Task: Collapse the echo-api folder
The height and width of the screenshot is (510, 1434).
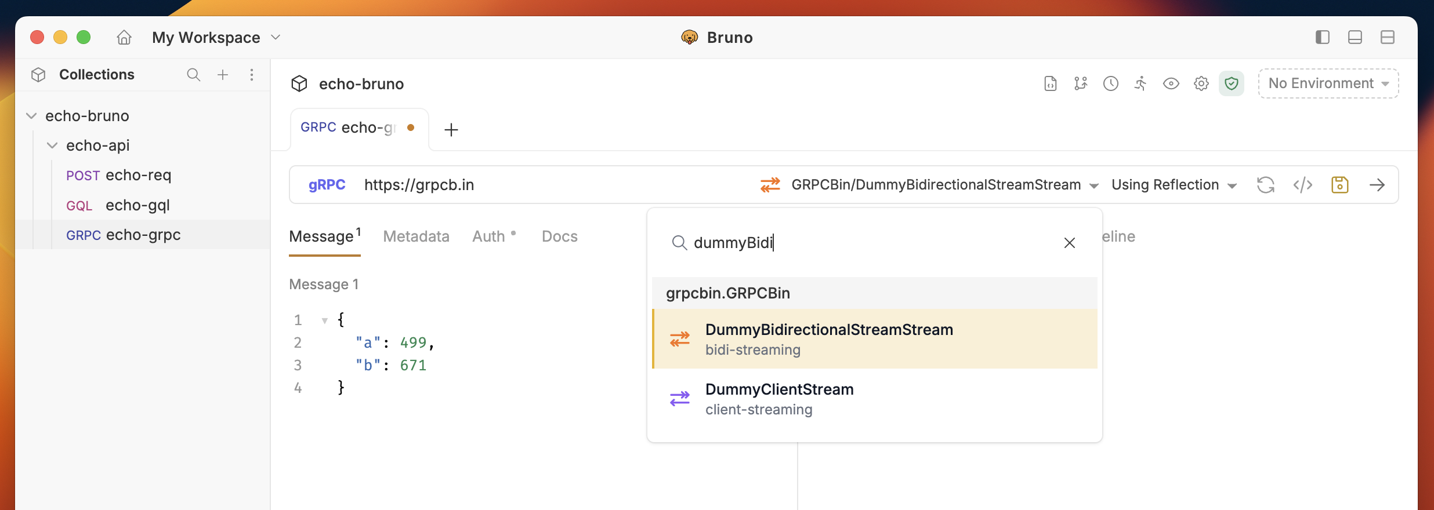Action: 52,145
